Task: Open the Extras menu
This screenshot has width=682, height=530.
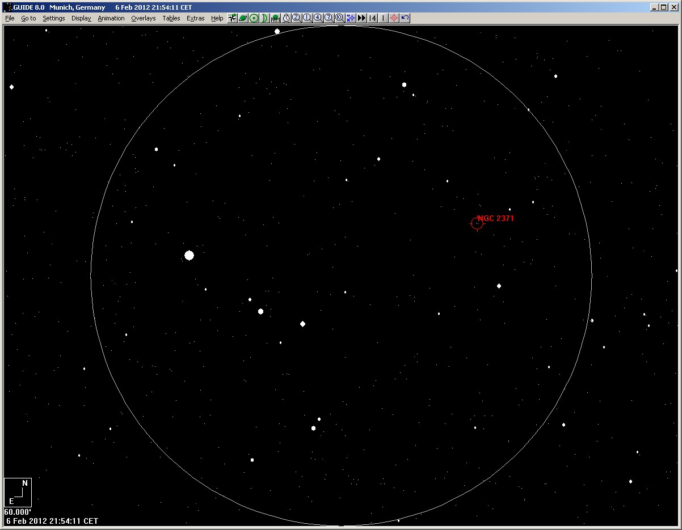Action: tap(195, 18)
